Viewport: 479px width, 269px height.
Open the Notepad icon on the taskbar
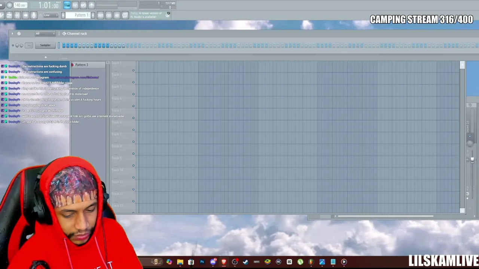point(333,262)
